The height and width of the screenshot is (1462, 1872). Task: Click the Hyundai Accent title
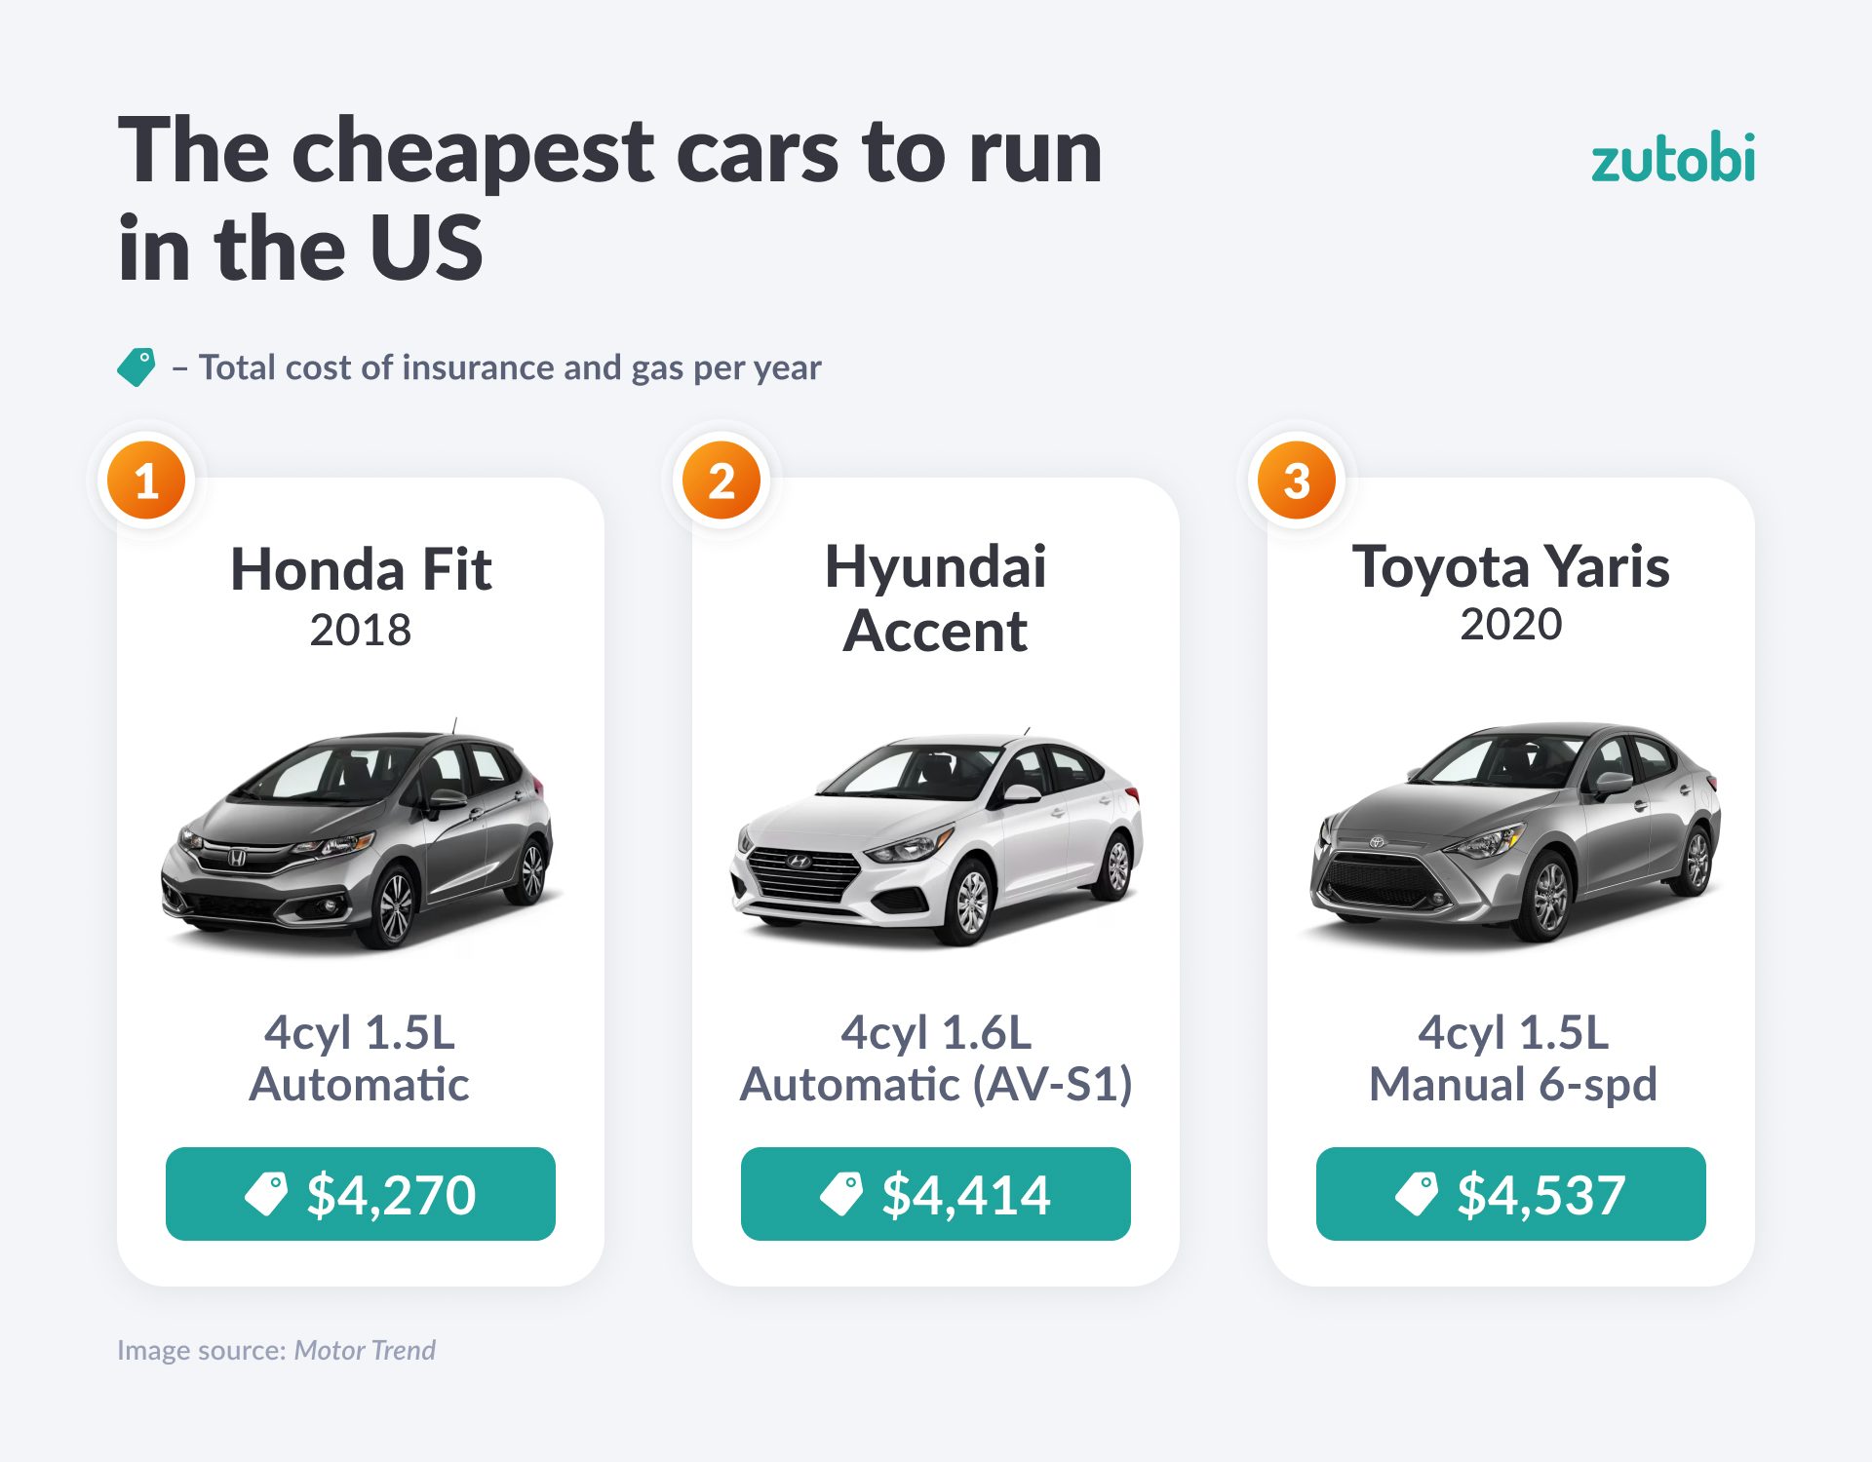(936, 598)
